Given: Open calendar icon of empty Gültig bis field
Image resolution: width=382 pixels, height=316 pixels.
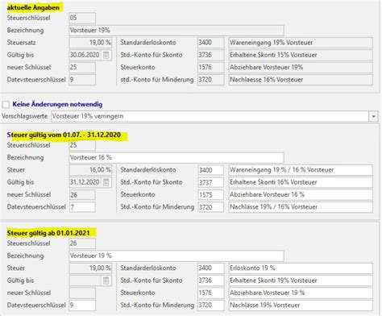Looking at the screenshot, I should [106, 281].
